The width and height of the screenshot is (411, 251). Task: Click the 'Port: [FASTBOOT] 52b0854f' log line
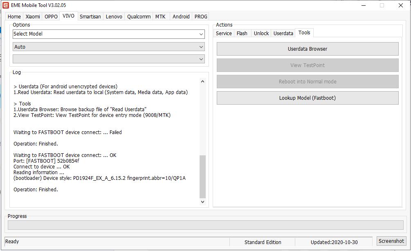tap(46, 161)
